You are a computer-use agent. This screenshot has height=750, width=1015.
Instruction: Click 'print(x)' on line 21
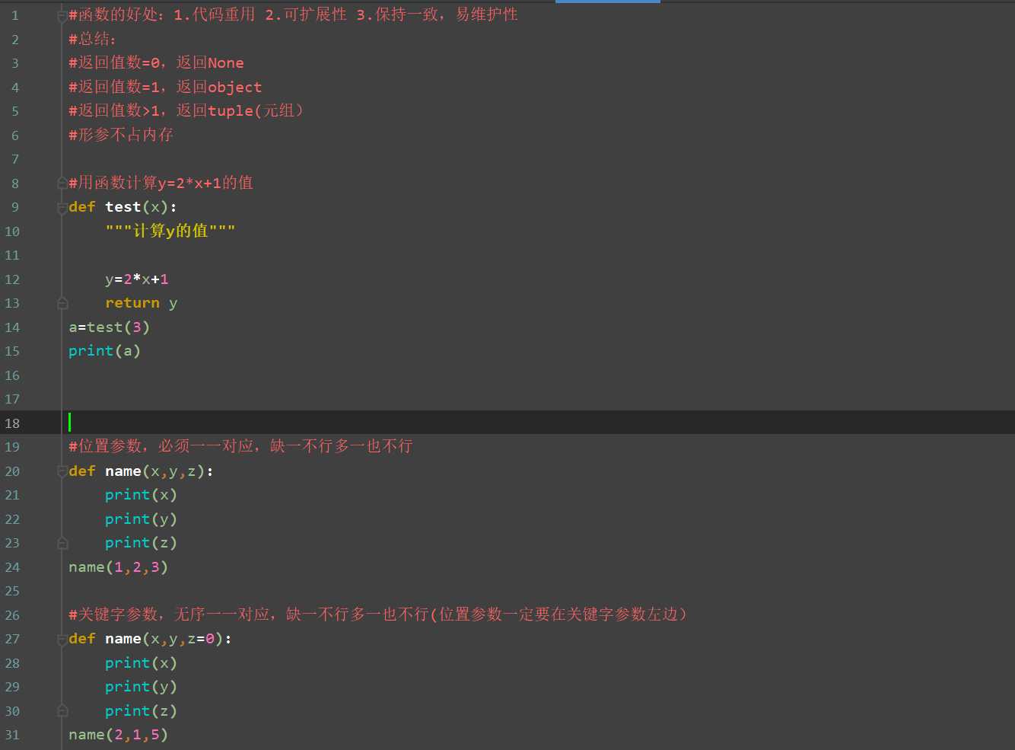142,495
